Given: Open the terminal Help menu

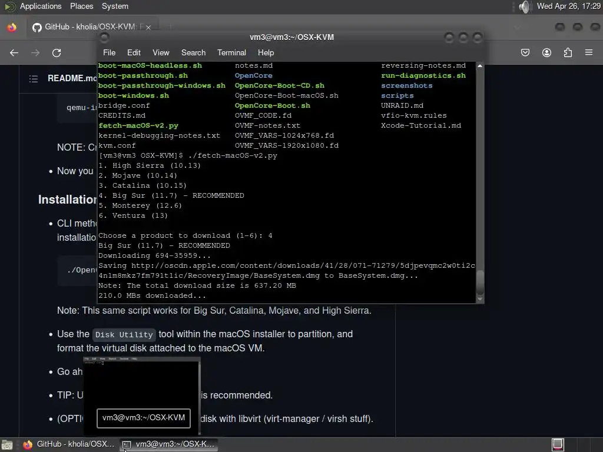Looking at the screenshot, I should coord(266,52).
